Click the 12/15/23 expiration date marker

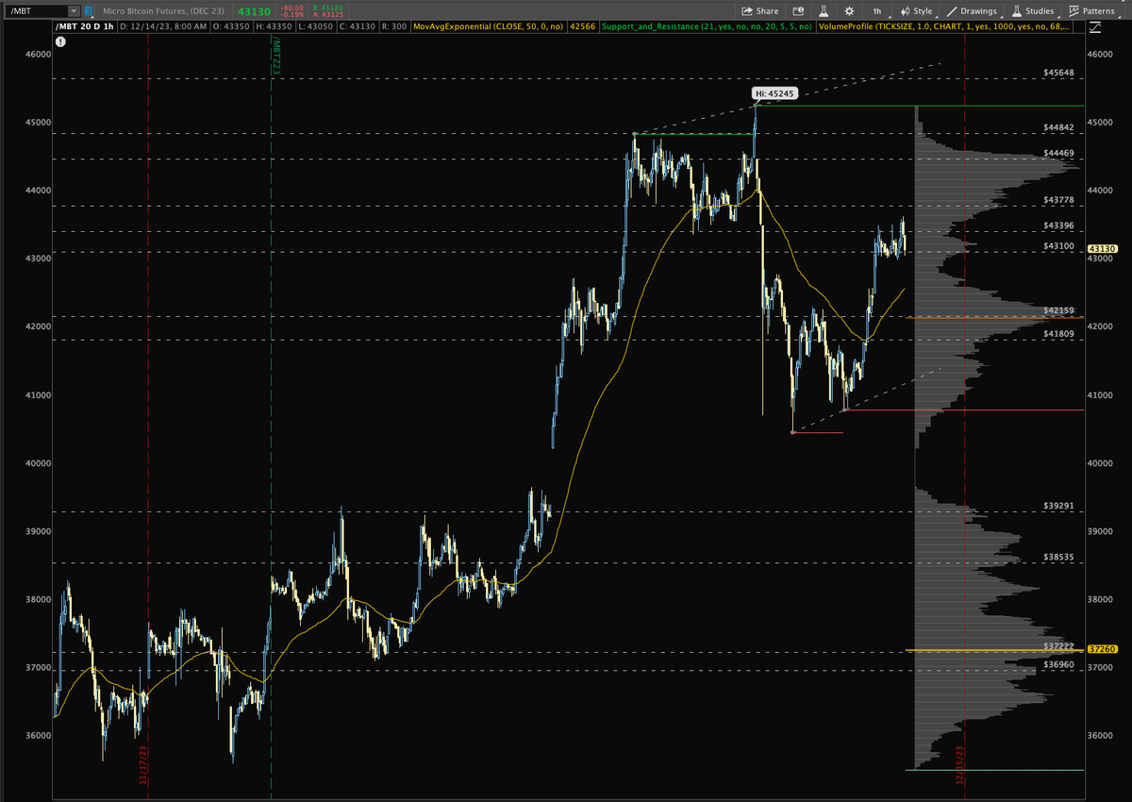coord(959,766)
